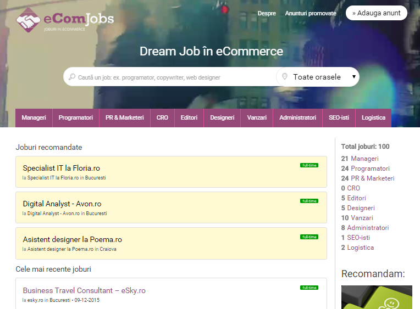
Task: Click Administratori in sidebar job counts
Action: (x=368, y=228)
